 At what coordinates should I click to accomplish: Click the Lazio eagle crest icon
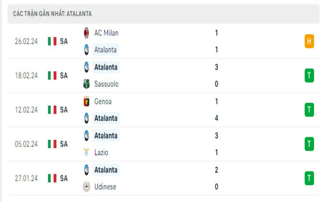[86, 153]
